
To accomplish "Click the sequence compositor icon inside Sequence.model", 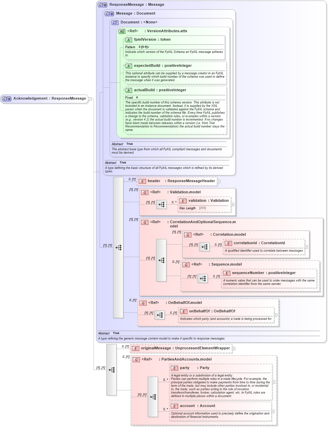I will coord(203,278).
